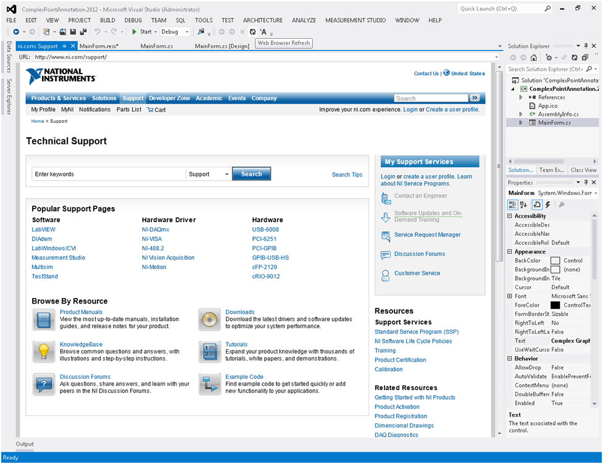Click the Navigate Backward arrow in toolbar

click(16, 31)
